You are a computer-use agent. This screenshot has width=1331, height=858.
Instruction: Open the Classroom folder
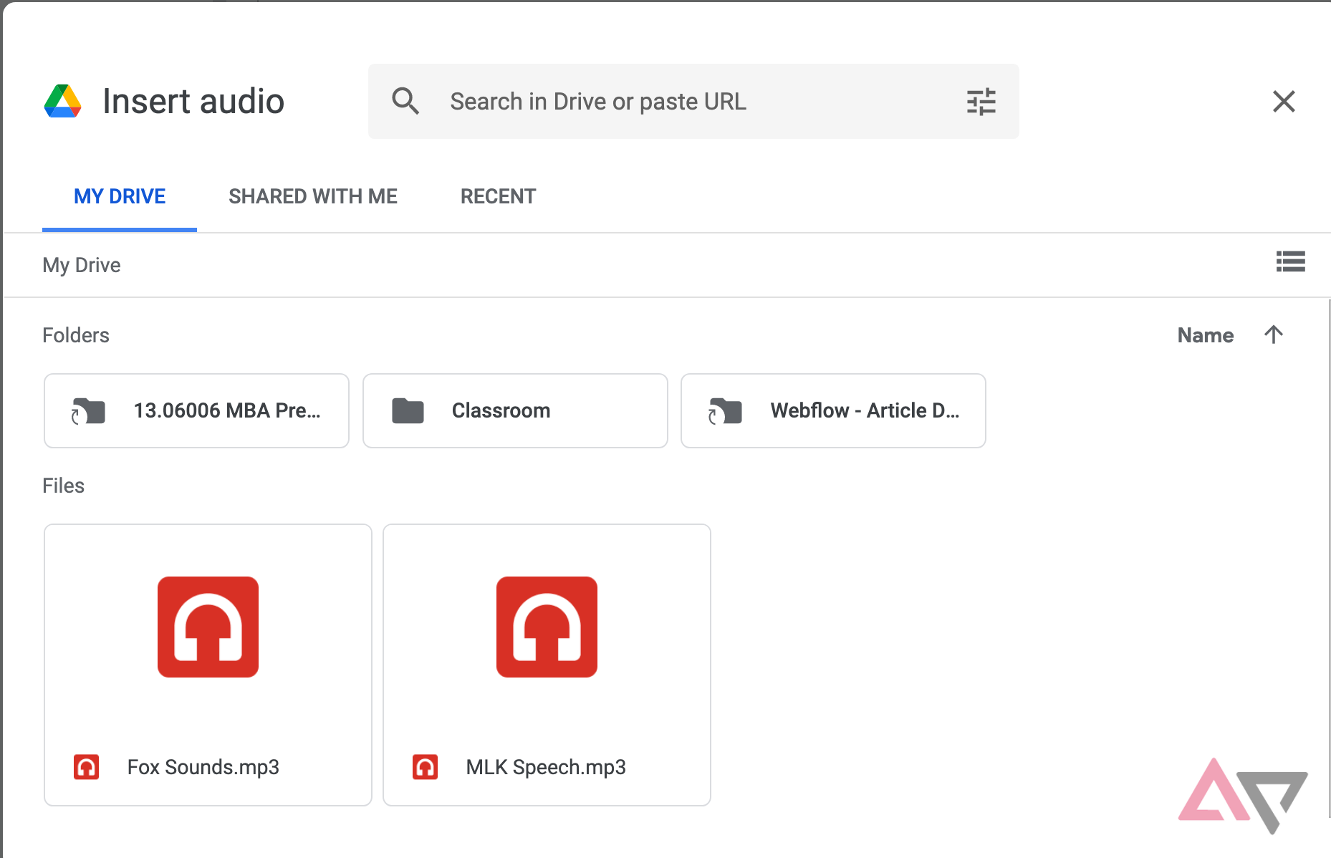tap(515, 410)
